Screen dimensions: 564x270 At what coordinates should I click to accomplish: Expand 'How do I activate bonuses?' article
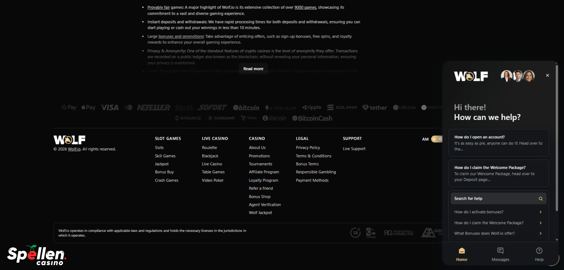(x=498, y=212)
